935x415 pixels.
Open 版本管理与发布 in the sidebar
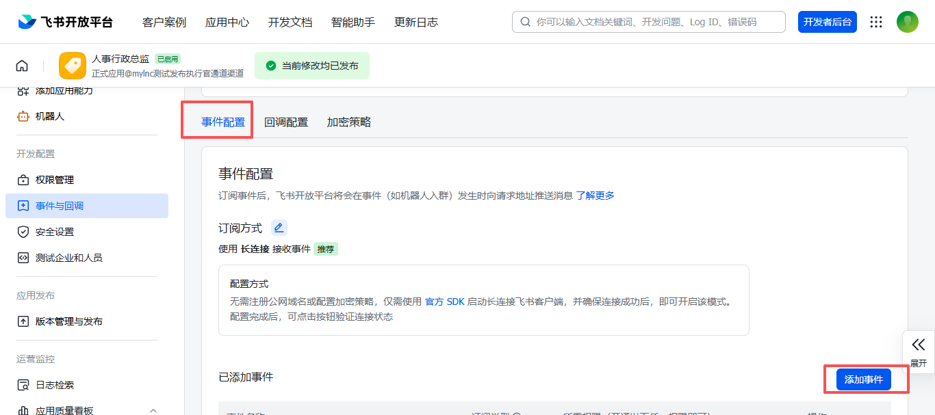tap(69, 321)
